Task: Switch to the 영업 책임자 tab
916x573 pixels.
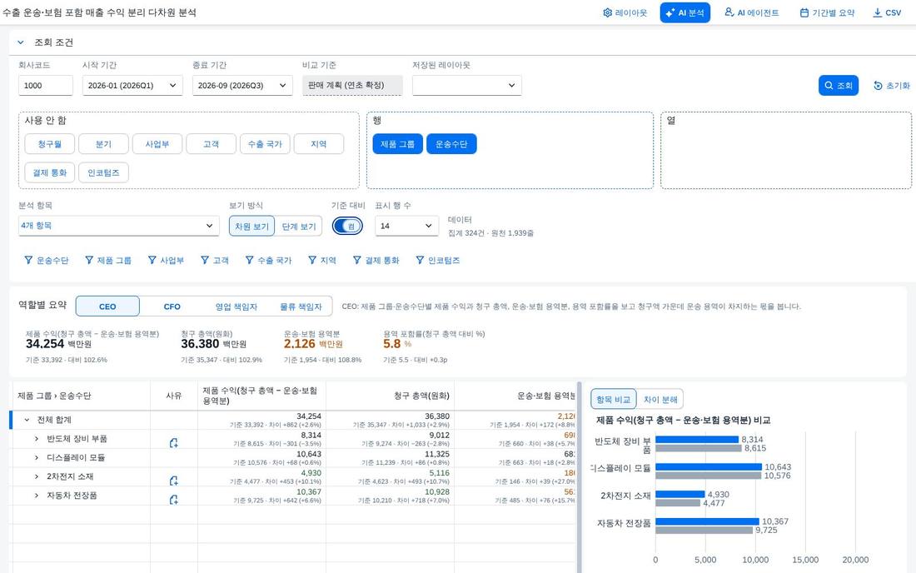Action: point(236,306)
